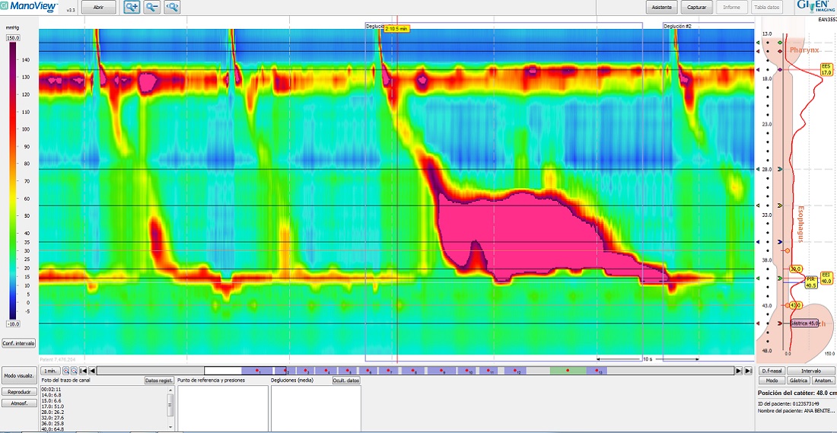Click the 150.0 top pressure scale value
The height and width of the screenshot is (433, 837).
point(13,39)
